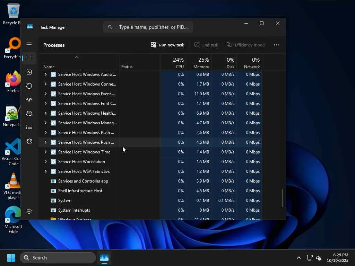Image resolution: width=355 pixels, height=266 pixels.
Task: Toggle the hamburger navigation menu
Action: [x=29, y=44]
